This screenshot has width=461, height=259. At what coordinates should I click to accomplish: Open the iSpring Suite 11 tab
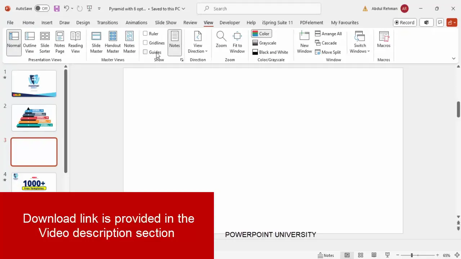(x=277, y=22)
